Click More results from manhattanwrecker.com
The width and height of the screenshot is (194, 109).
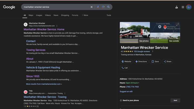coord(44,84)
